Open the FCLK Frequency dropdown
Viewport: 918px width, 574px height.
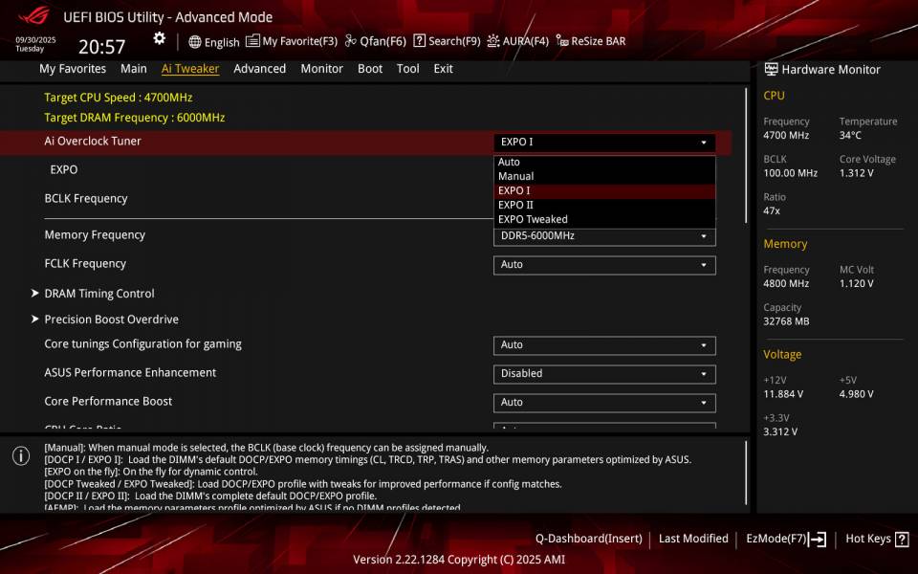(x=602, y=264)
